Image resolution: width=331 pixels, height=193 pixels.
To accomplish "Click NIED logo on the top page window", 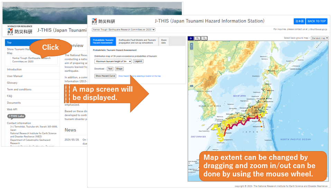I will pos(20,31).
